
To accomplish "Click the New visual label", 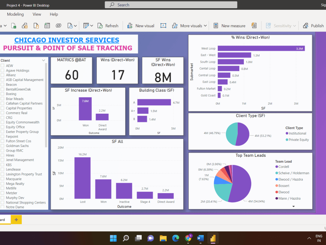I will pyautogui.click(x=145, y=26).
